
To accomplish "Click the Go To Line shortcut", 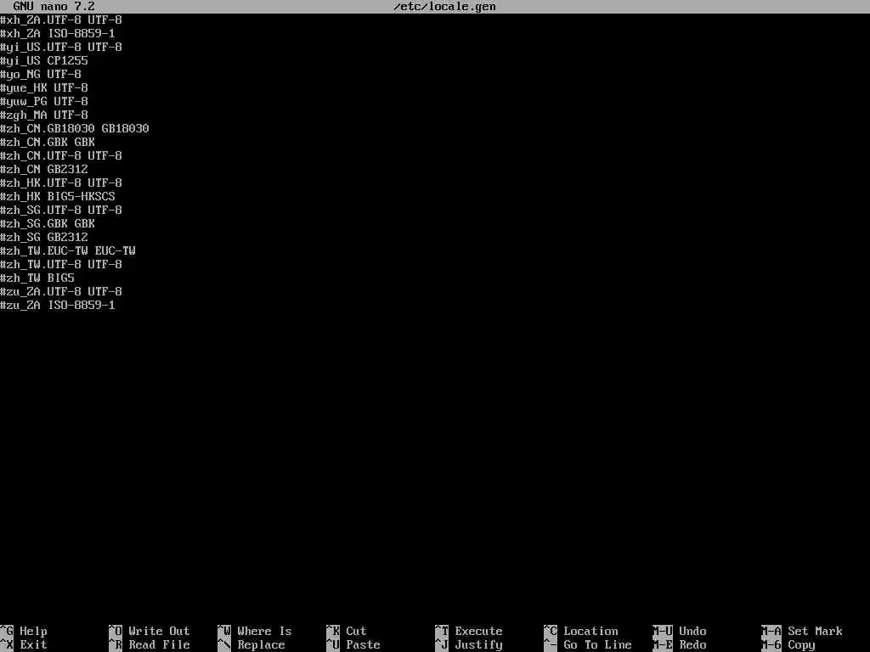I will pos(588,645).
